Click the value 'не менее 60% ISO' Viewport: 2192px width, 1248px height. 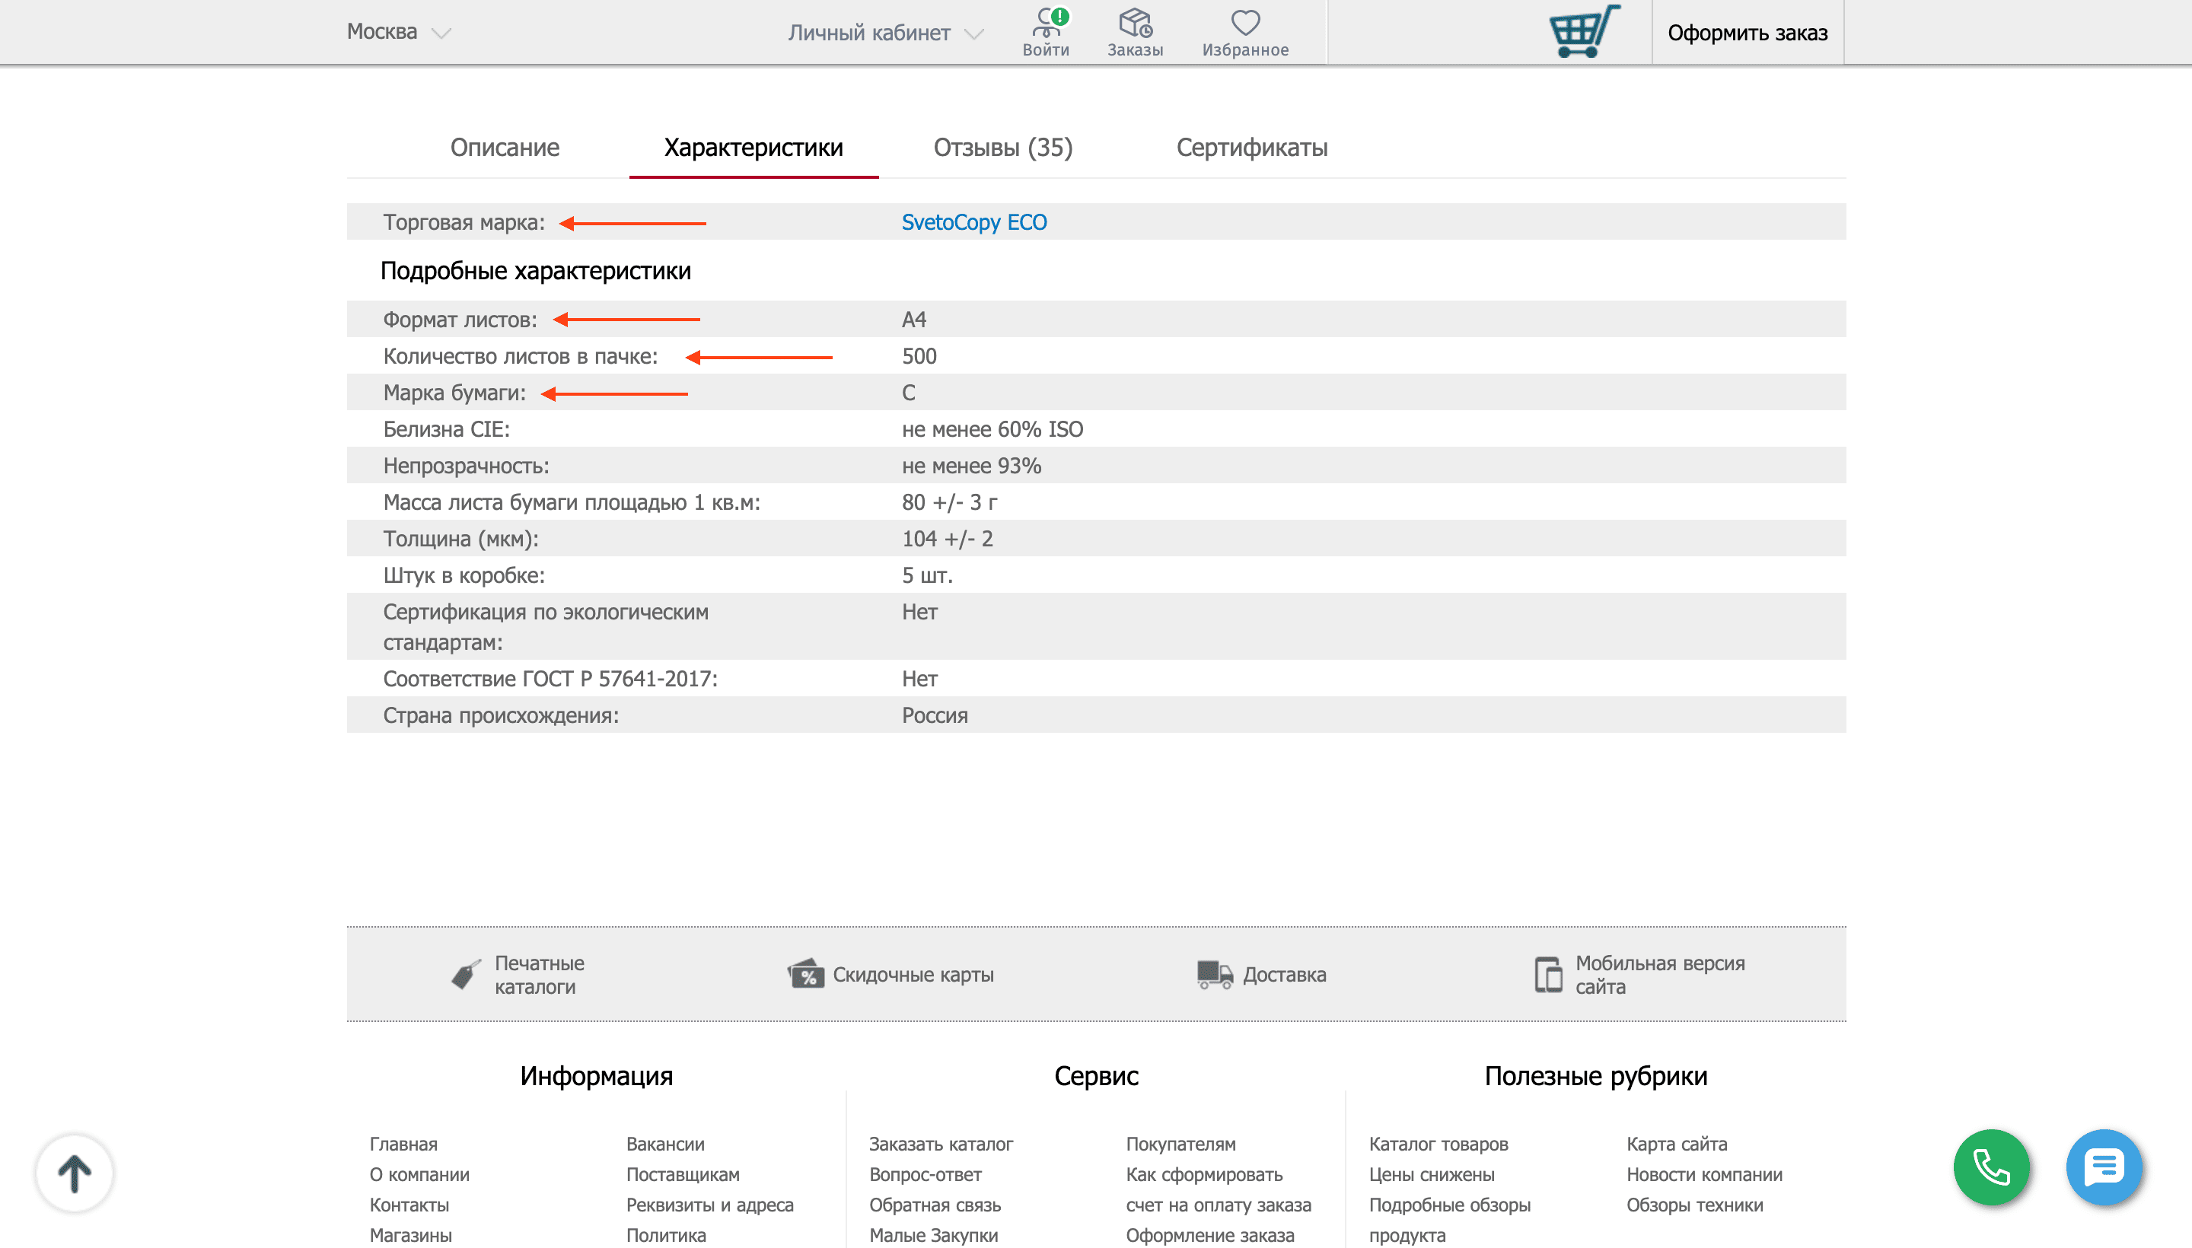[x=992, y=429]
